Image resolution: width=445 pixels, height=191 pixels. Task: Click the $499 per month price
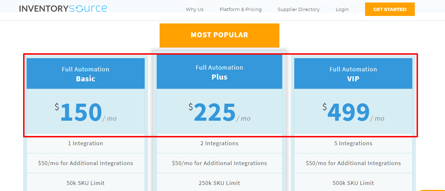[x=353, y=112]
